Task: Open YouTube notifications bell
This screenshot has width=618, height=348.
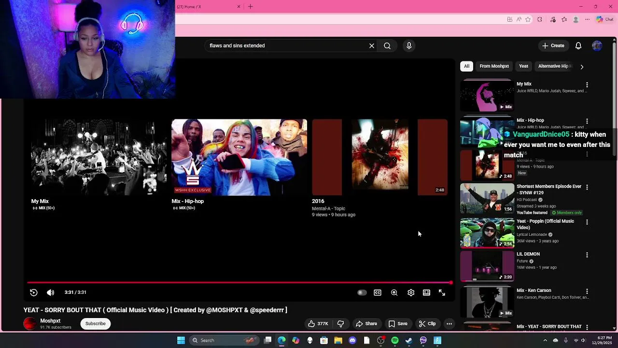Action: point(578,45)
